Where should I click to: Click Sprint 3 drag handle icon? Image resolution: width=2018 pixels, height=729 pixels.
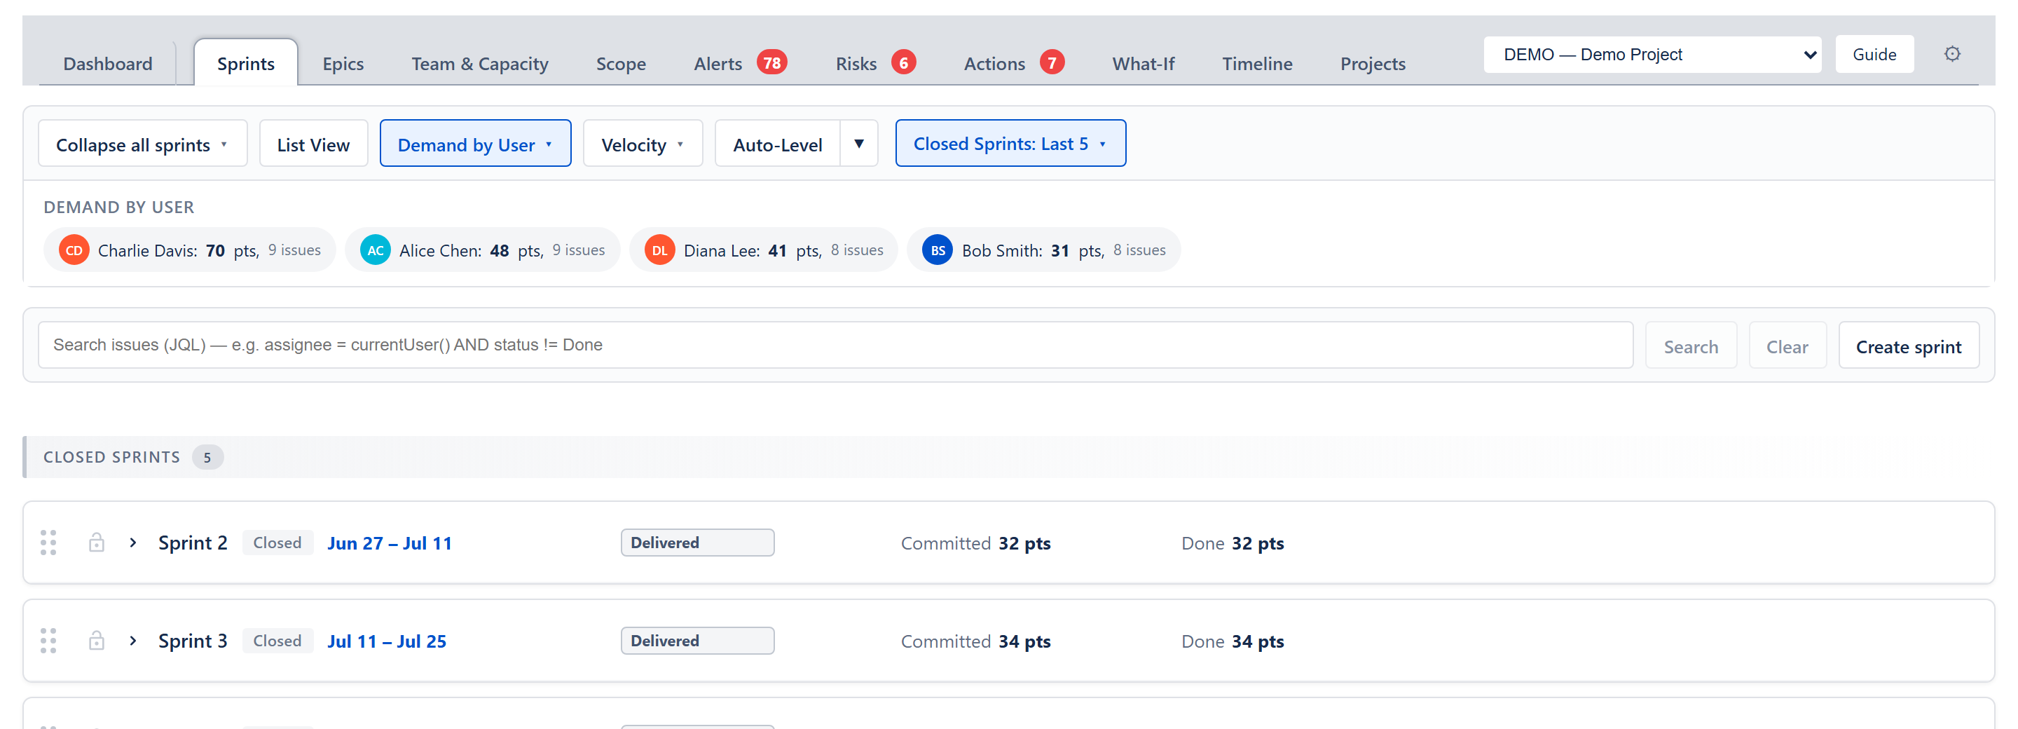pos(48,641)
